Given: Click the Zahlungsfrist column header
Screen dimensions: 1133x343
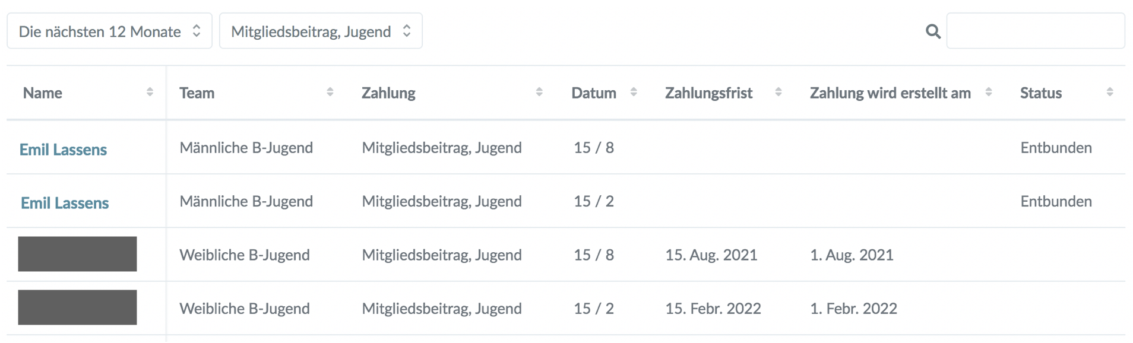Looking at the screenshot, I should click(708, 93).
